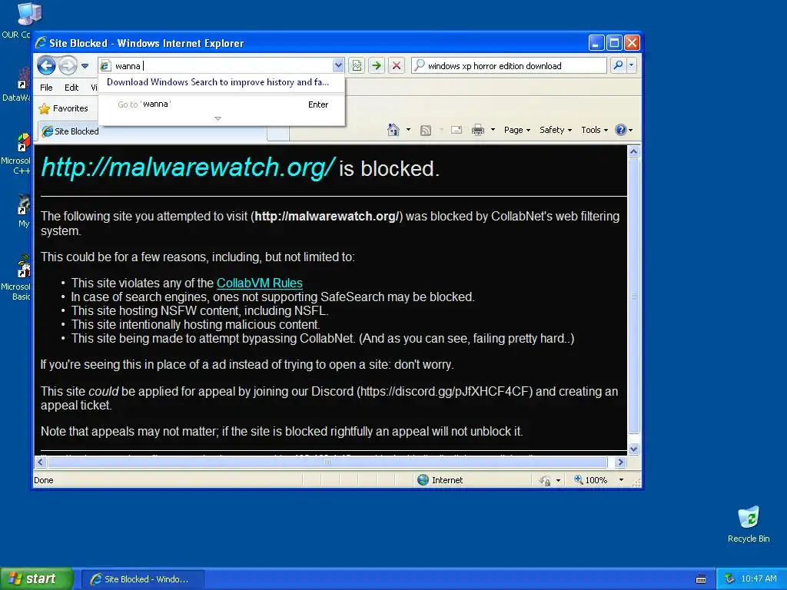
Task: Expand the zoom level dropdown arrow
Action: 621,480
